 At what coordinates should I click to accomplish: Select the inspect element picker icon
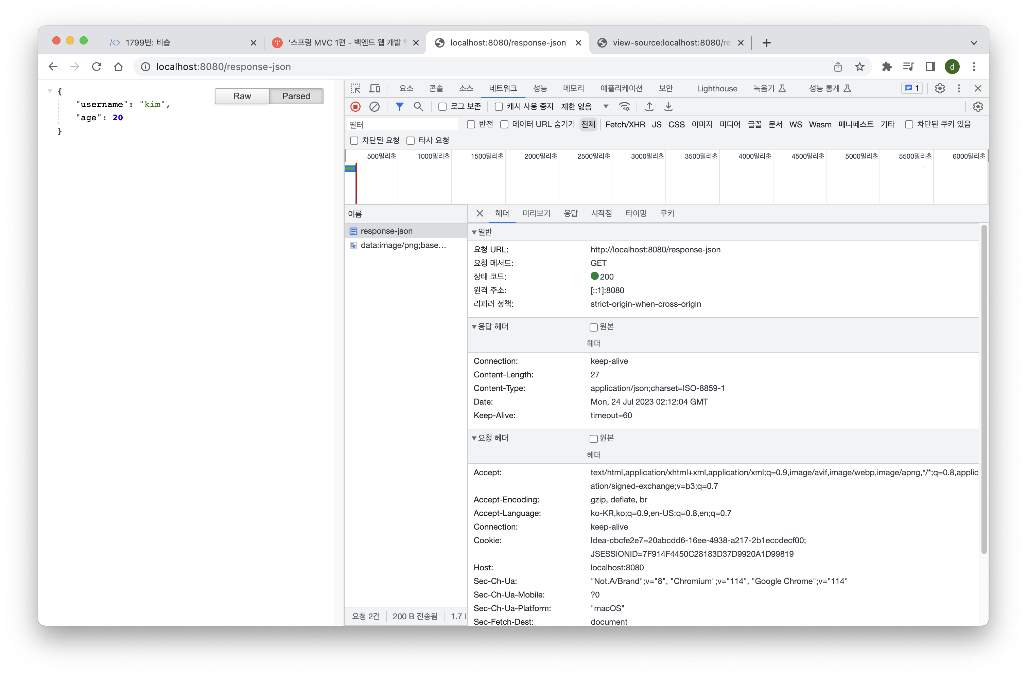coord(355,88)
